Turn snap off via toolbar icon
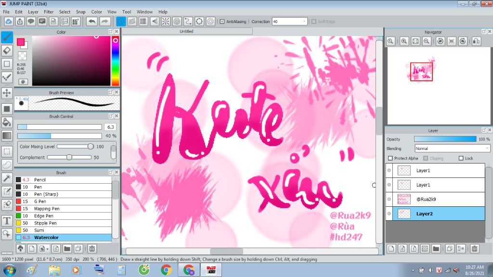Screen dimensions: 493x277 (x=121, y=21)
